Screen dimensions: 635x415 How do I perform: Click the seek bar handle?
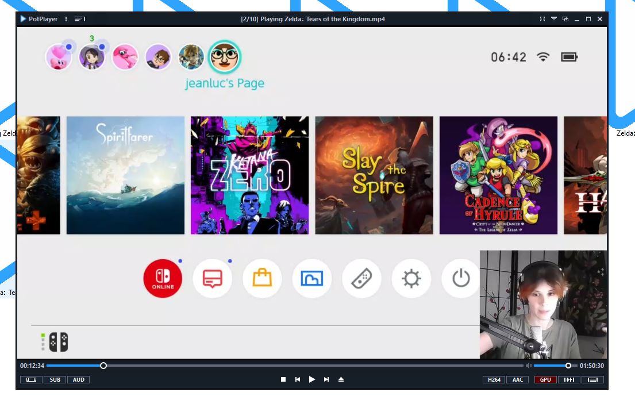[103, 366]
